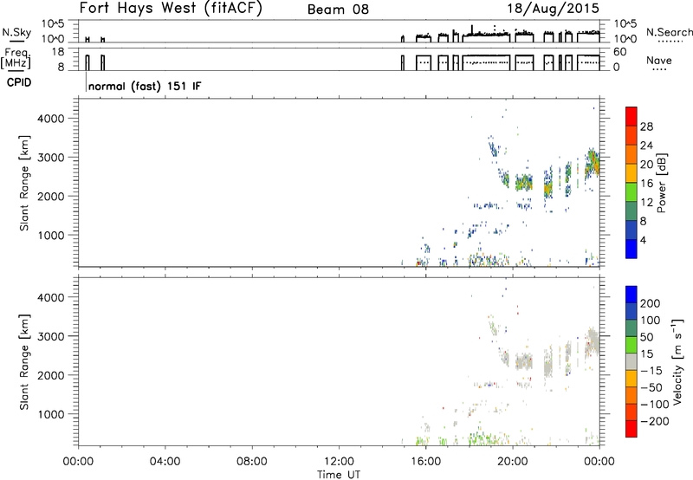Click the 'N.Sky' legend label
693x480 pixels.
(x=16, y=32)
